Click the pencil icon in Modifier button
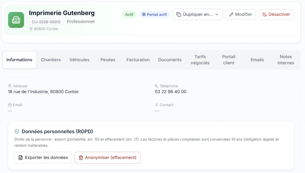 point(231,14)
